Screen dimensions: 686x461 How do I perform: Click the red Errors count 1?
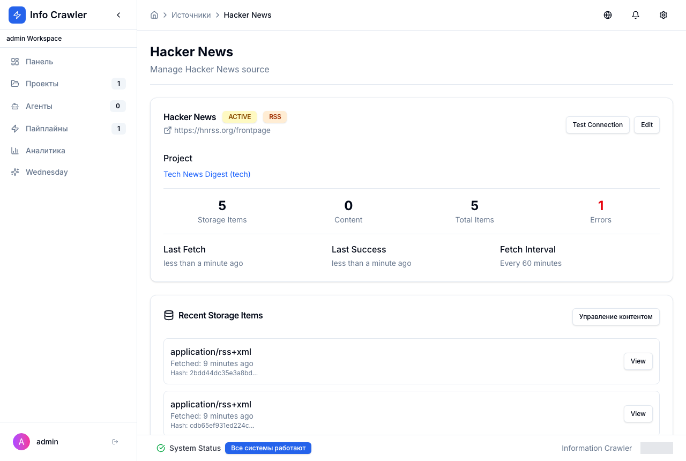click(601, 205)
